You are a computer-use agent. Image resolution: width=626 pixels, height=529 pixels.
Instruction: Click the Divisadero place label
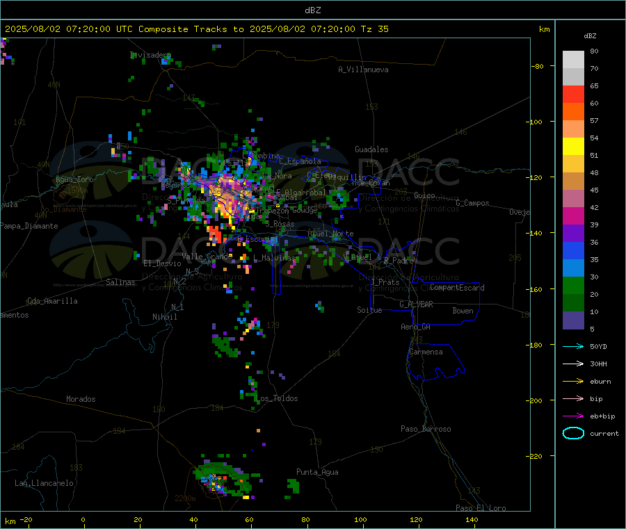click(x=150, y=55)
